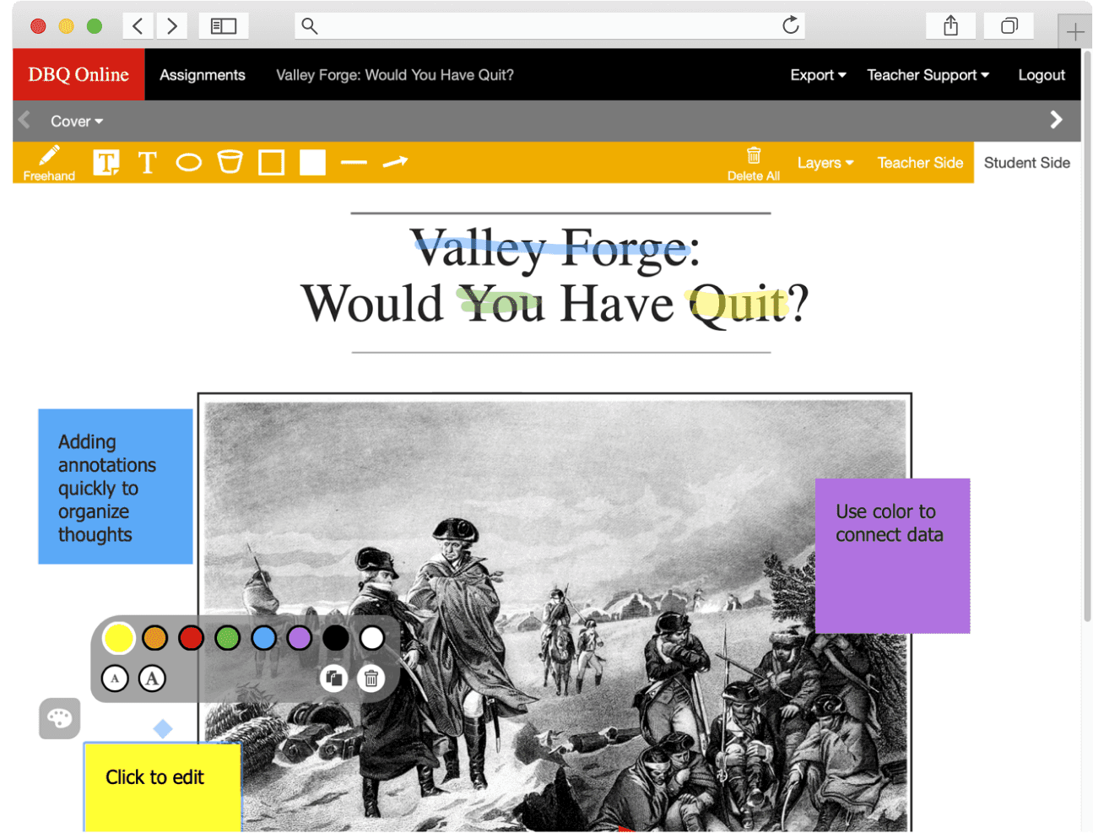Pick the purple color swatch

[300, 638]
